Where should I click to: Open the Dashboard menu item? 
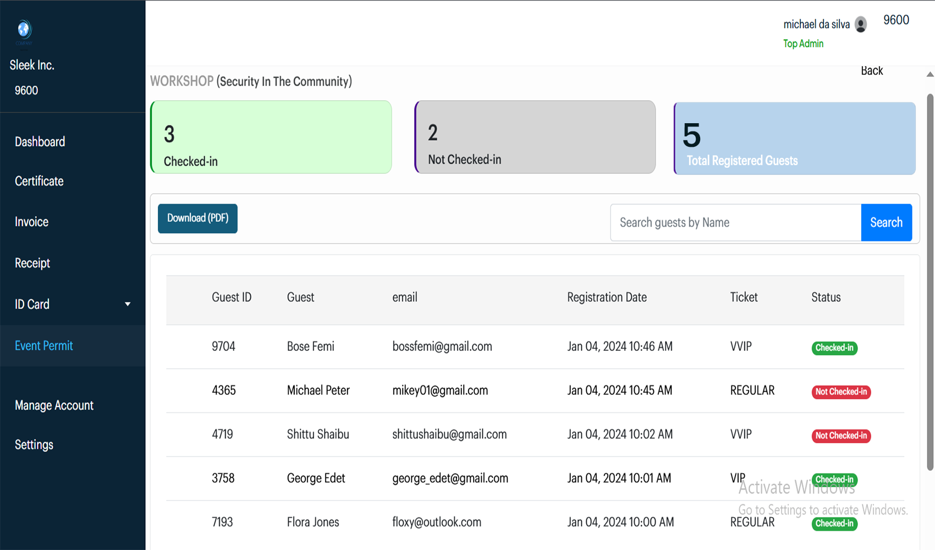tap(40, 142)
